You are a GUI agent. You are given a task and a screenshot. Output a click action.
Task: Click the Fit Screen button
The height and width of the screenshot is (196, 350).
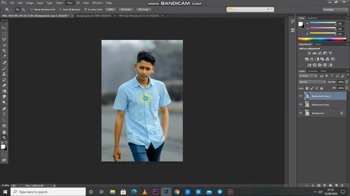tap(126, 10)
